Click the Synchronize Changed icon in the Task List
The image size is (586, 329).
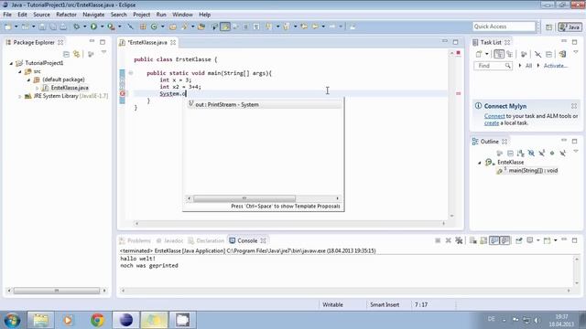point(563,54)
